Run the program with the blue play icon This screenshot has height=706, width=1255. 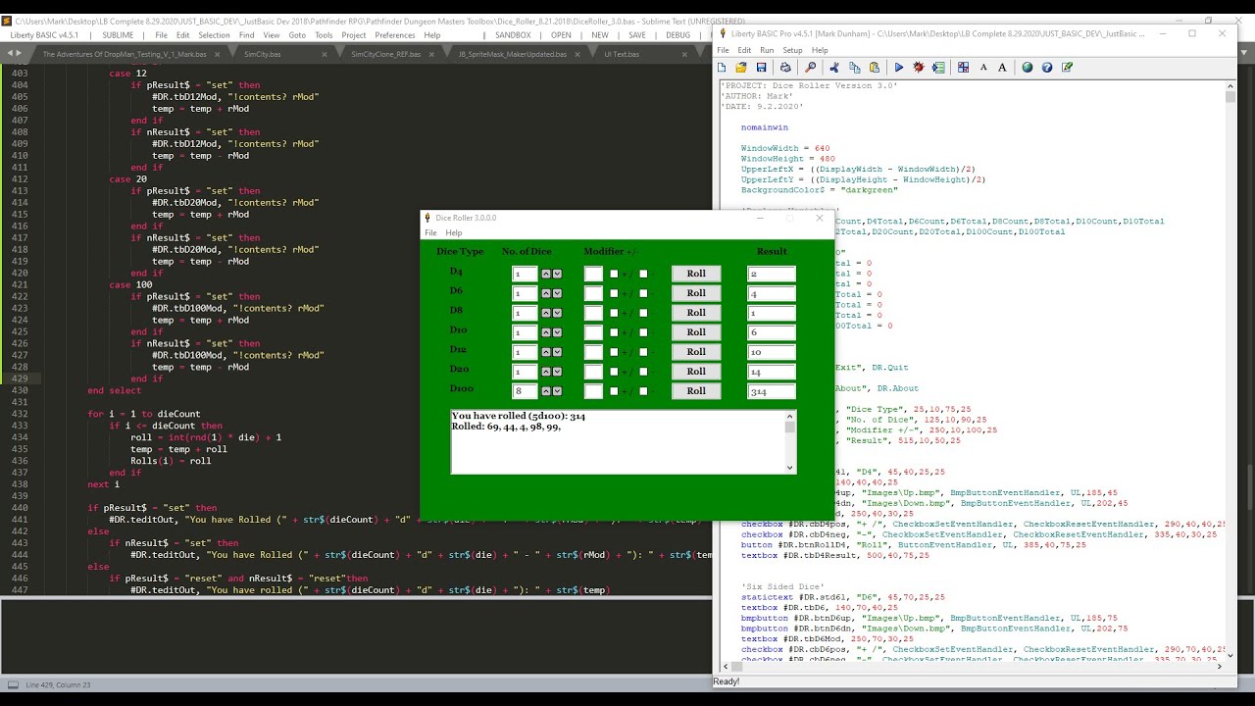coord(899,68)
